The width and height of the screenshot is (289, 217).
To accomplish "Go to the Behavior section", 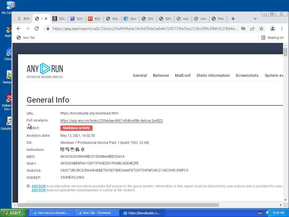I will pyautogui.click(x=161, y=75).
